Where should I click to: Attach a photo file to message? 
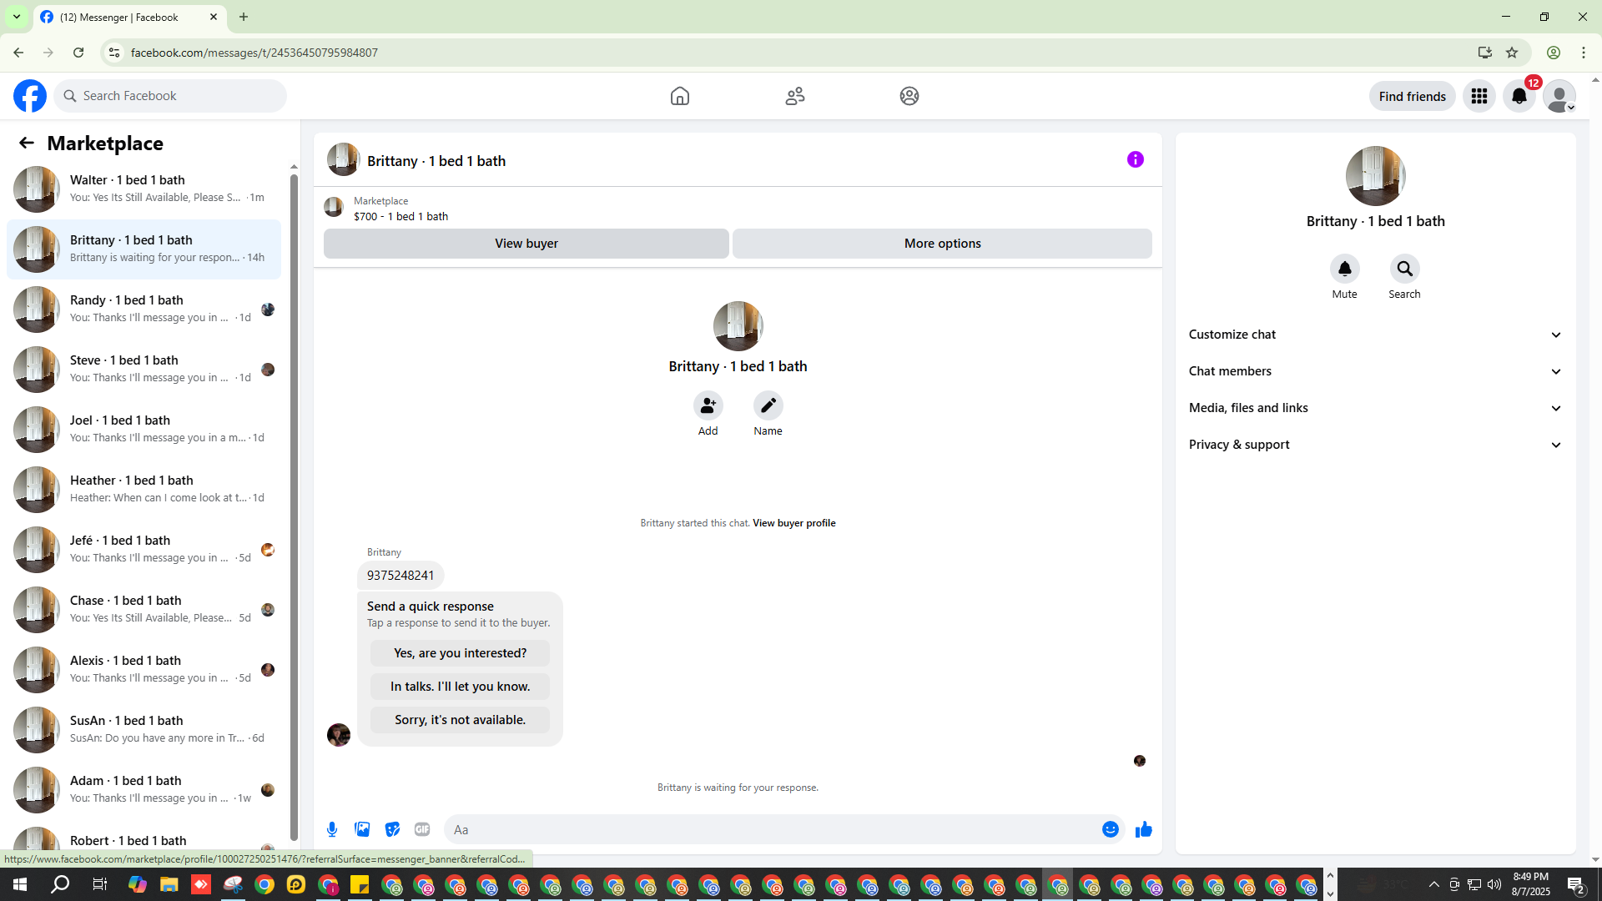[362, 829]
